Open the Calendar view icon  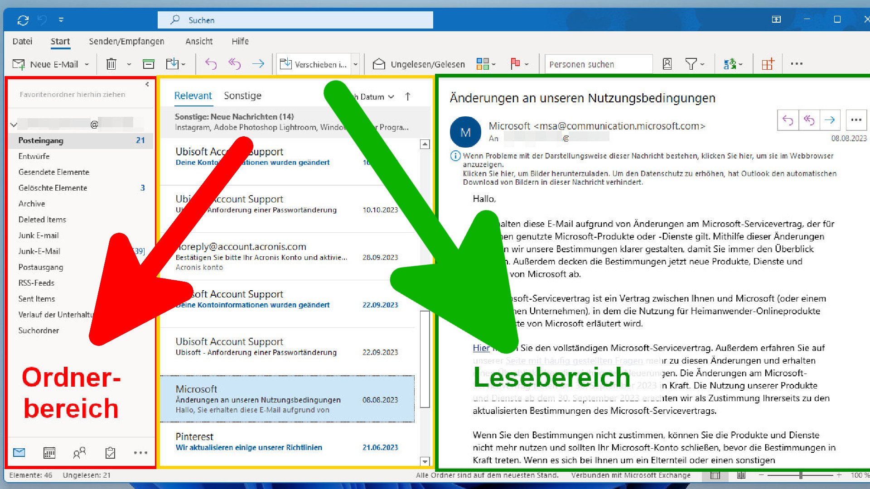49,453
